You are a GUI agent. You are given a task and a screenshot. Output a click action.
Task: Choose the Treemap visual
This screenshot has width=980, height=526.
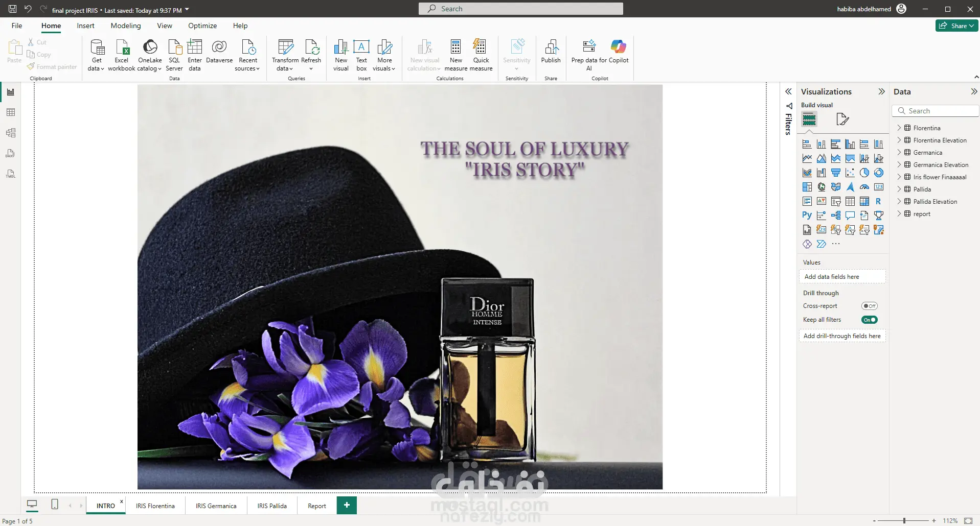(807, 187)
